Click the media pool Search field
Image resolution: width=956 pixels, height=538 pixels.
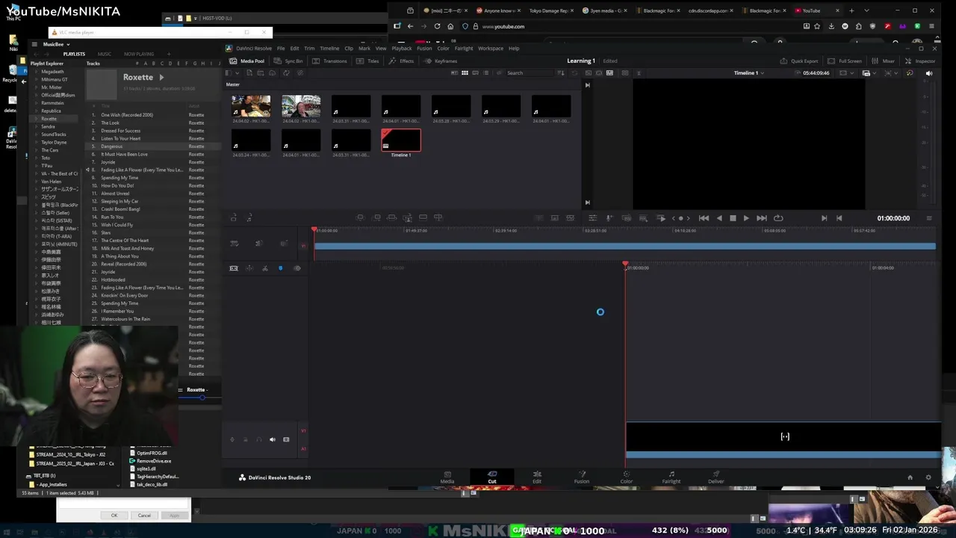530,73
